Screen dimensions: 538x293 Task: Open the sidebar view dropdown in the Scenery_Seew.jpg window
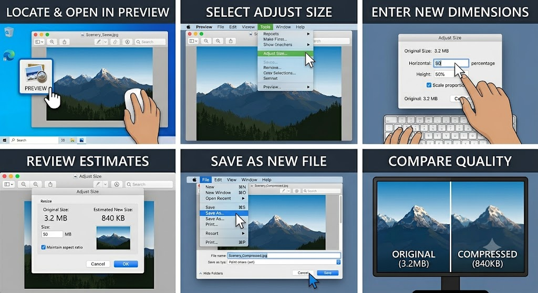[39, 42]
